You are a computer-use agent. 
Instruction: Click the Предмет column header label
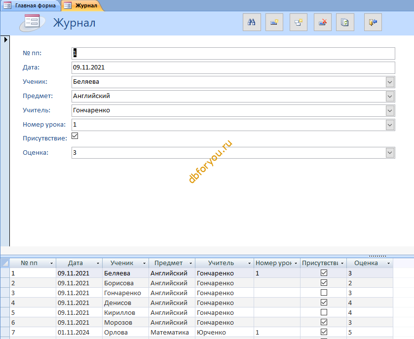tap(168, 263)
